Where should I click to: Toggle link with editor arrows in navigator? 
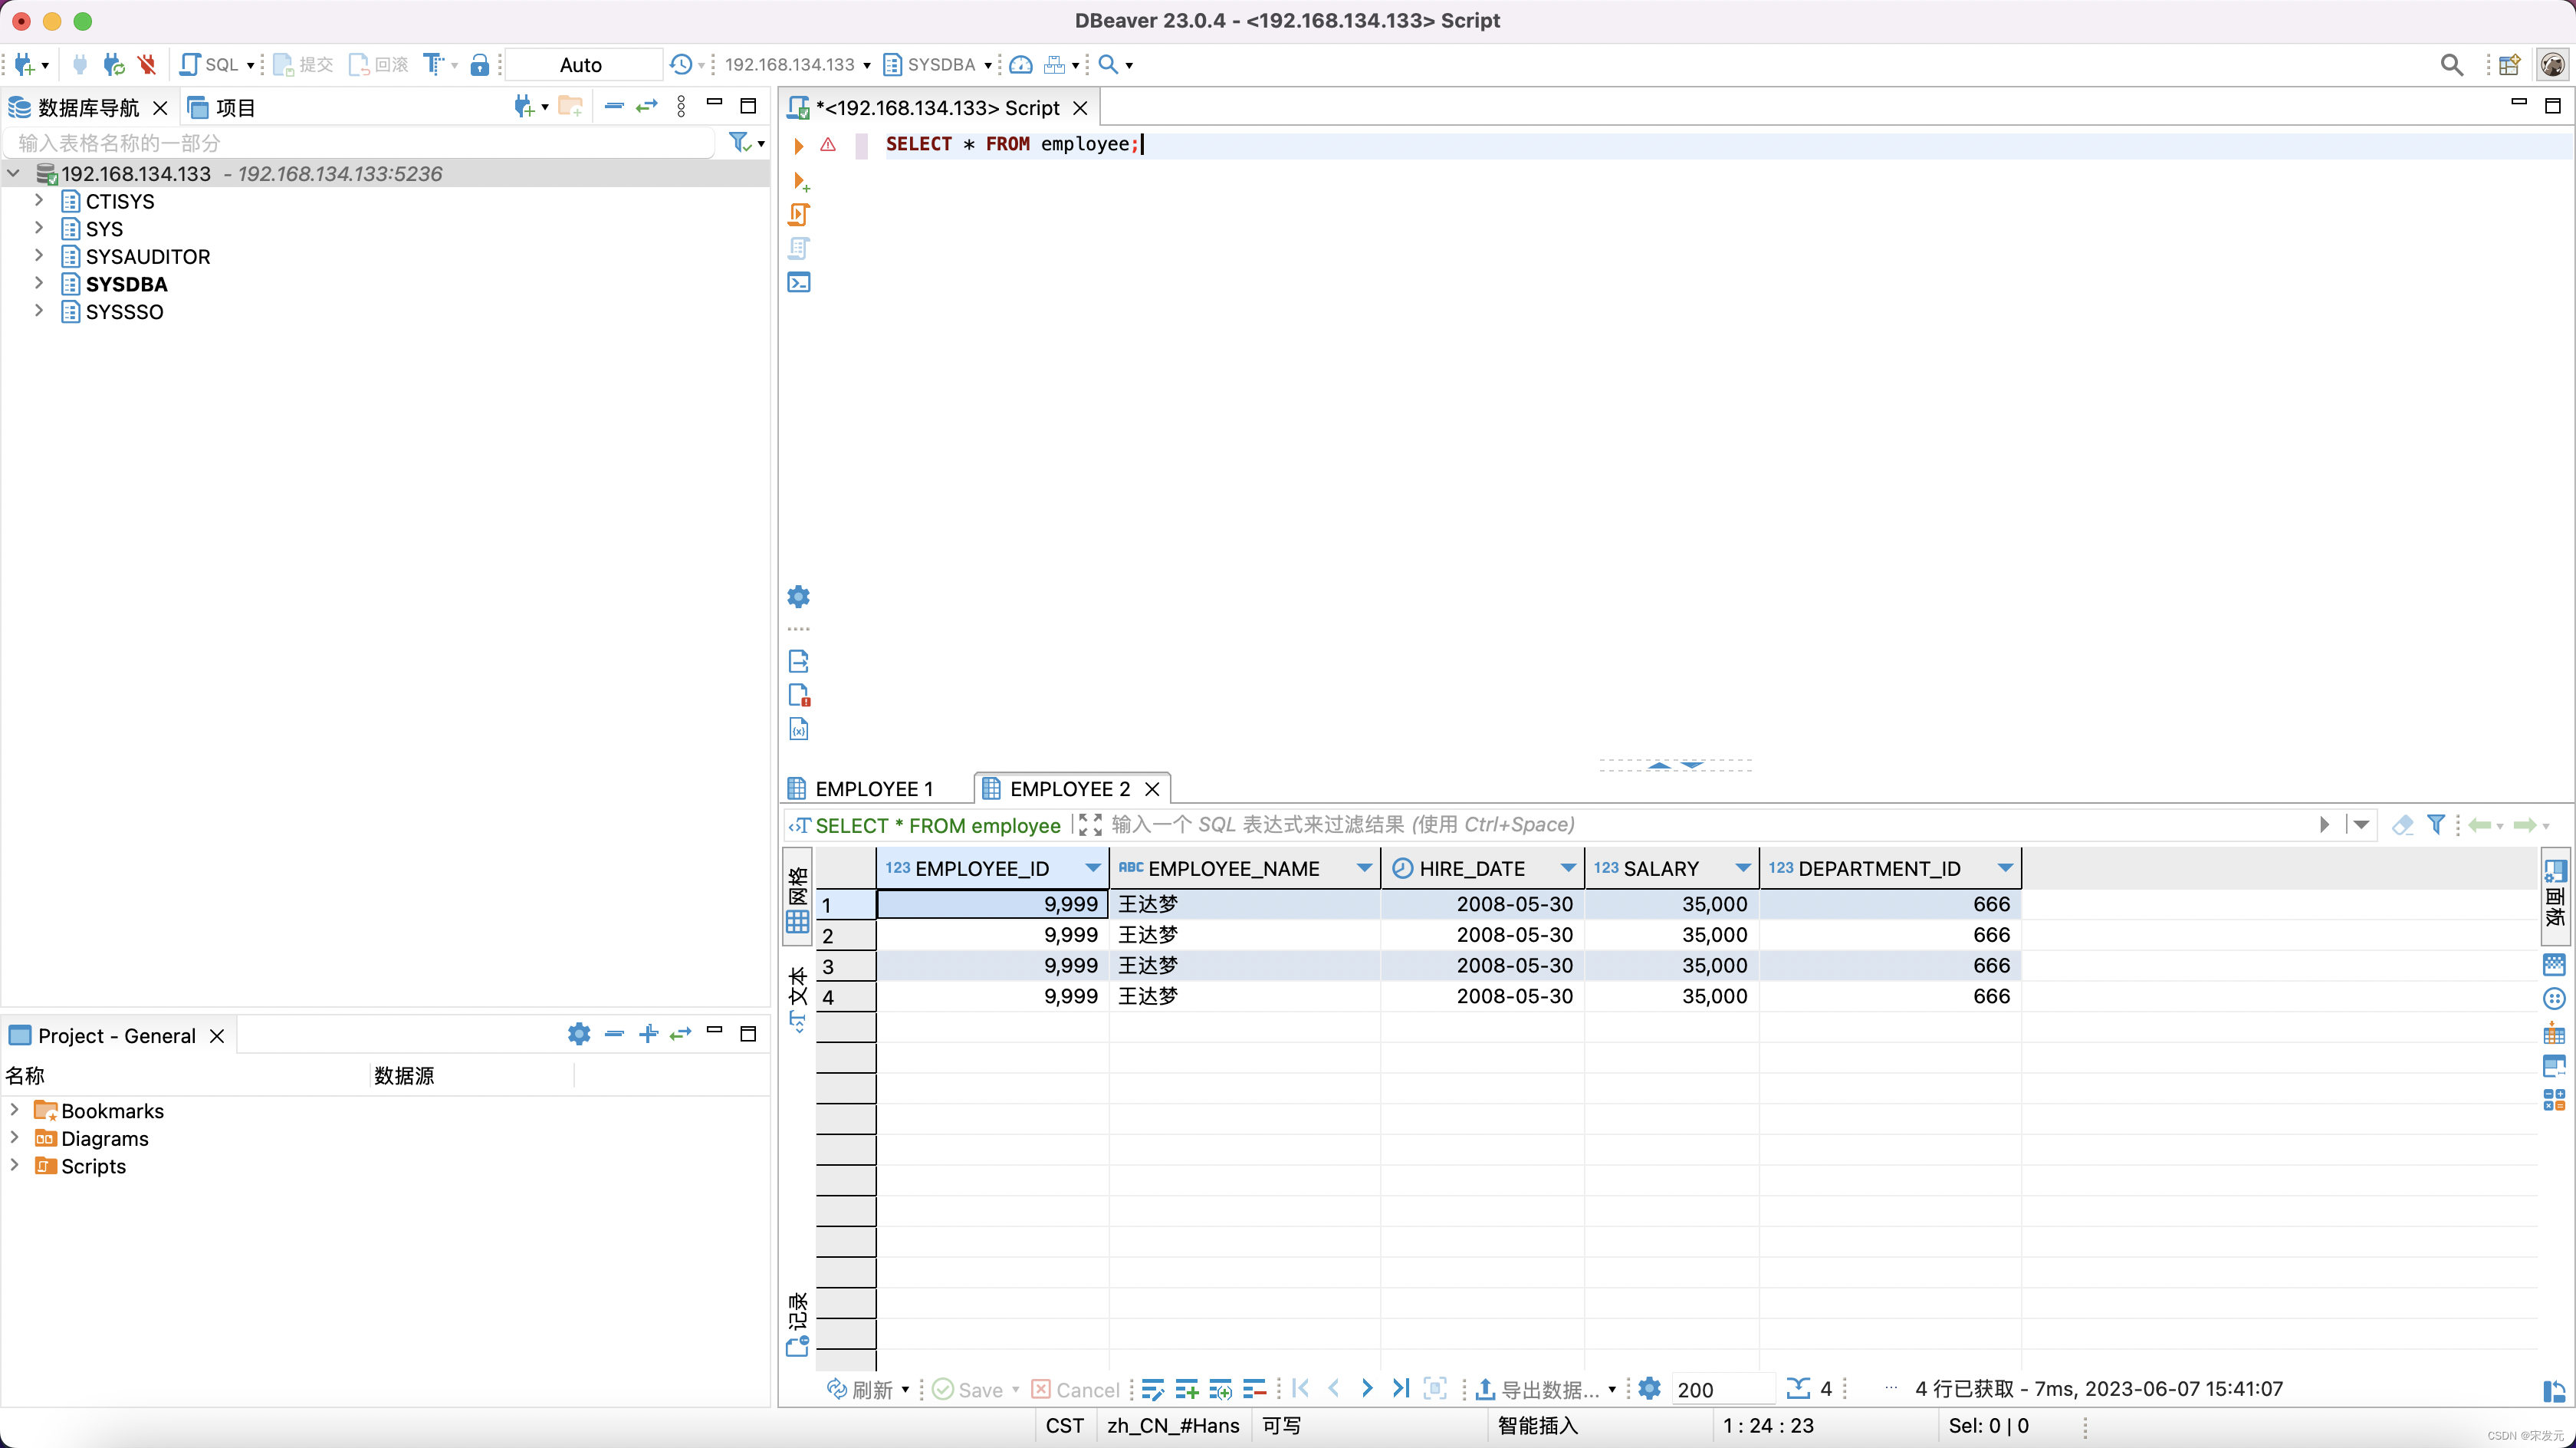pos(647,106)
